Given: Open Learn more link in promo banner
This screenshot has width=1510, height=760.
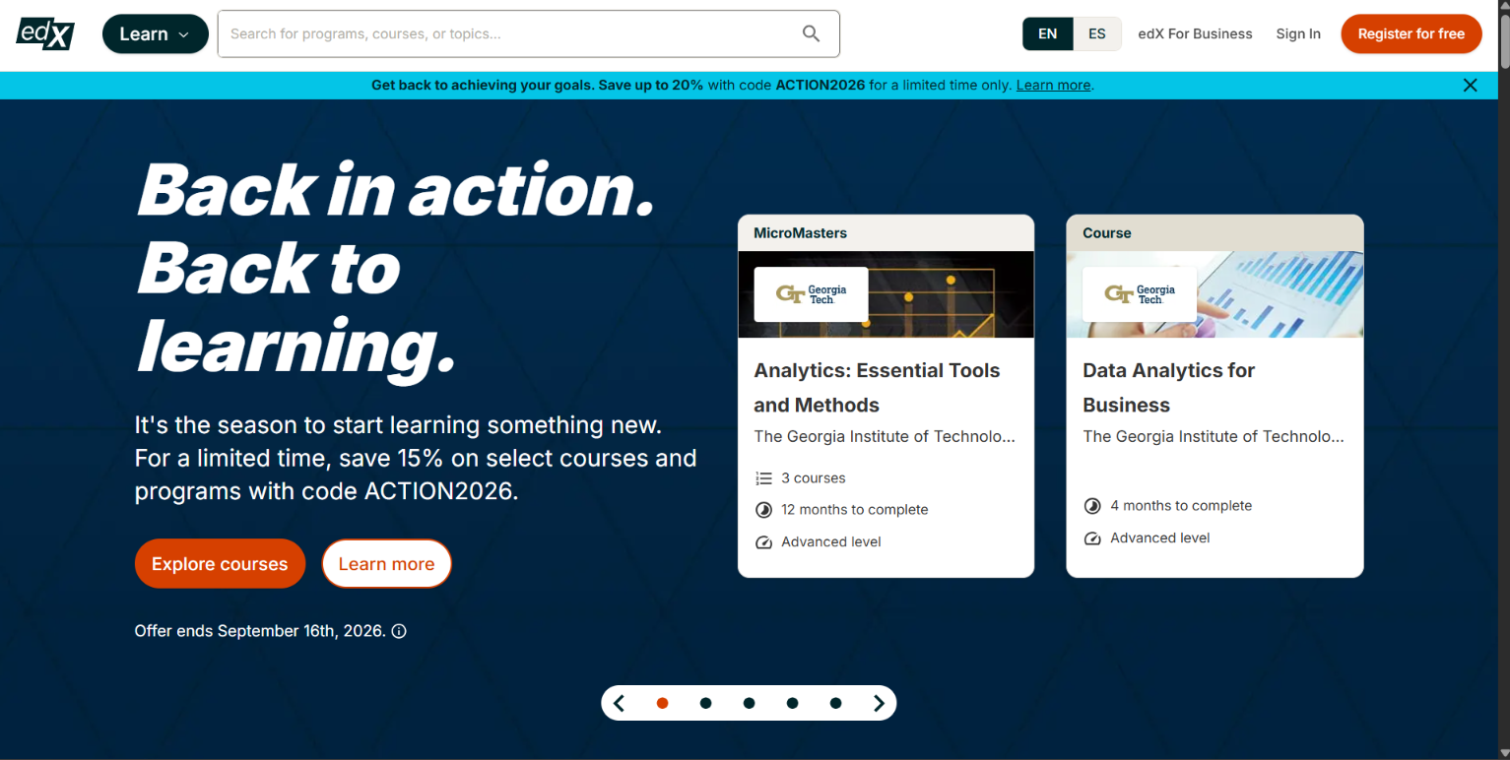Looking at the screenshot, I should [x=1053, y=86].
